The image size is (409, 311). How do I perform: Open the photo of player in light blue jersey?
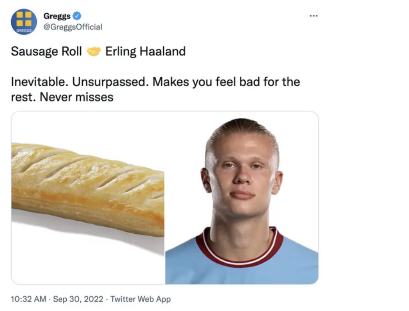[x=242, y=198]
